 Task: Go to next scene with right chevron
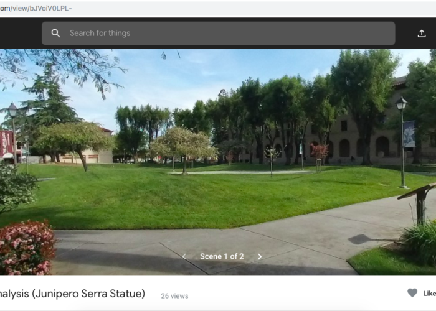[x=260, y=256]
